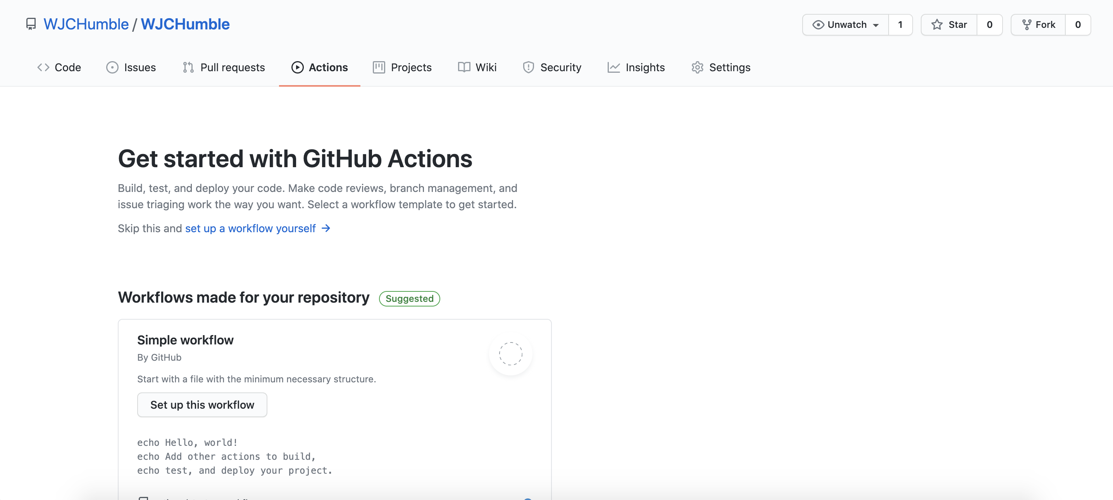This screenshot has height=500, width=1113.
Task: Open the Issues tab
Action: tap(131, 67)
